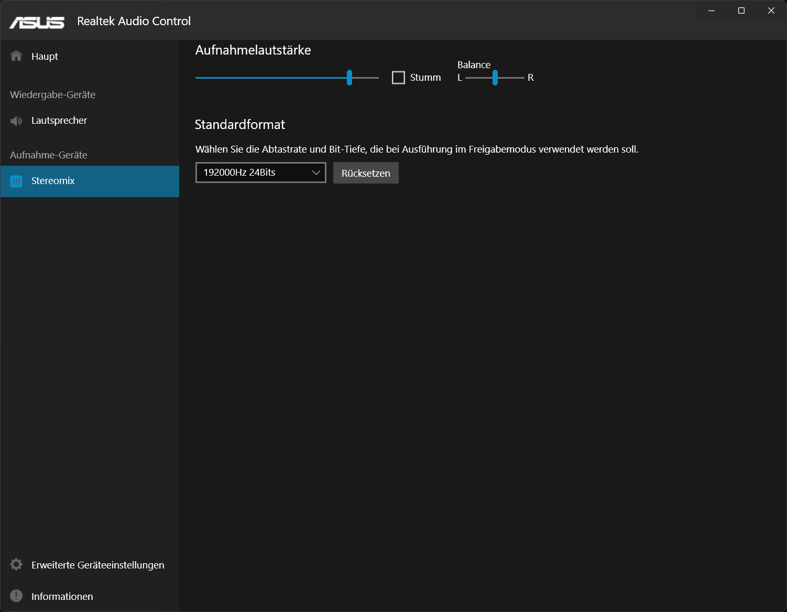Viewport: 787px width, 612px height.
Task: Click the Stereomix device icon
Action: (x=16, y=181)
